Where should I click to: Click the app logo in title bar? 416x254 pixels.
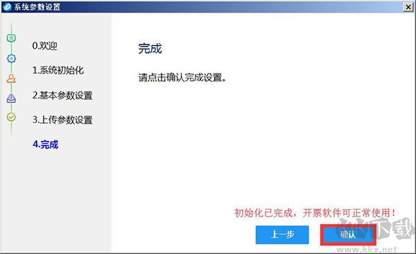tap(7, 7)
